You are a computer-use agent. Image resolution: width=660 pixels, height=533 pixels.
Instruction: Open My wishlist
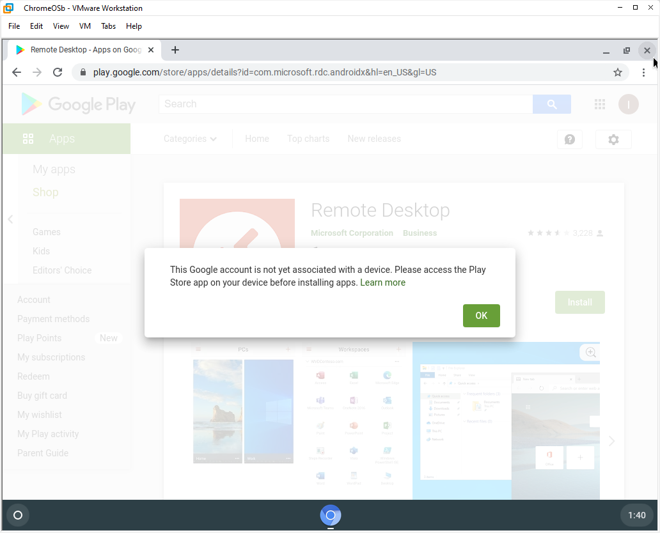click(x=40, y=415)
